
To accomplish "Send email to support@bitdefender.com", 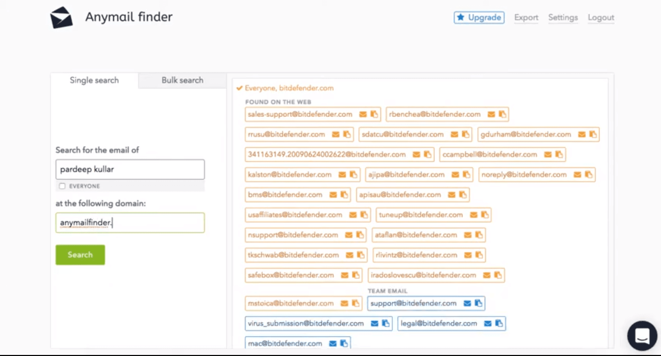I will (x=467, y=303).
